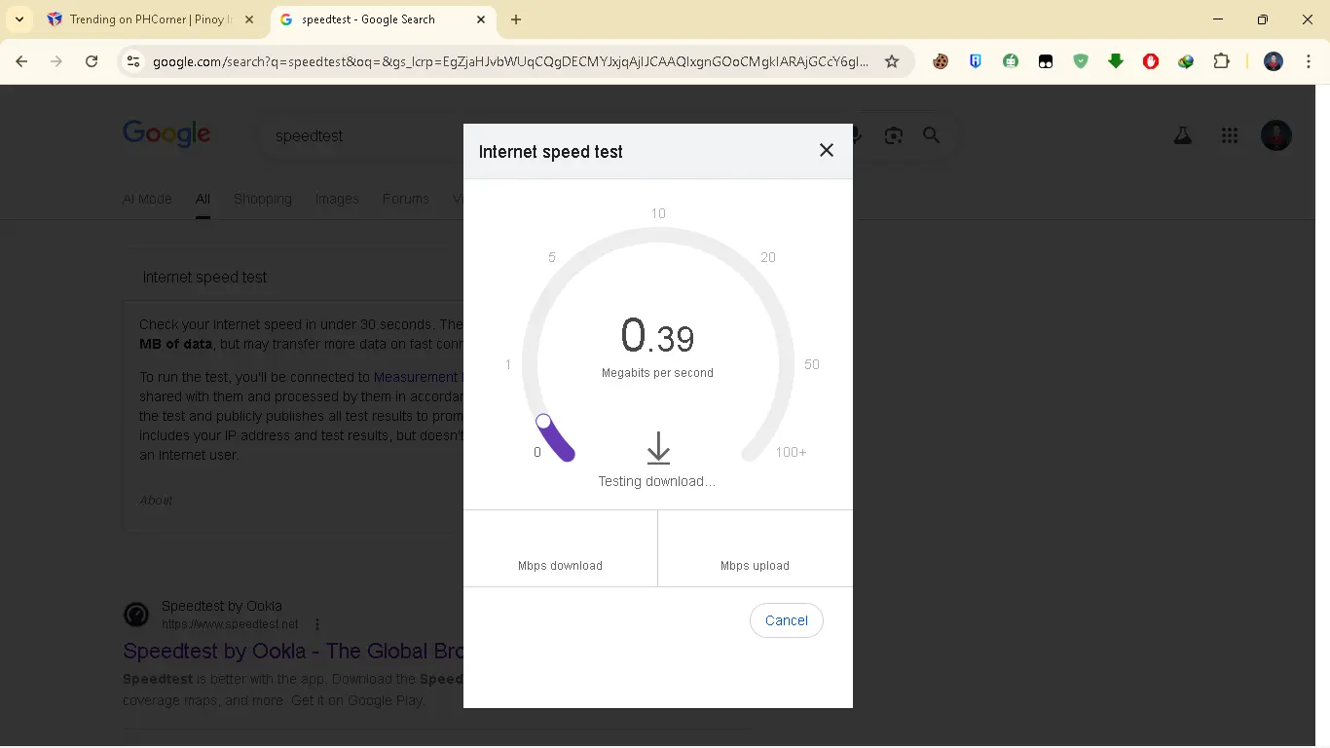Click the 'Mbps upload' result cell

click(756, 548)
